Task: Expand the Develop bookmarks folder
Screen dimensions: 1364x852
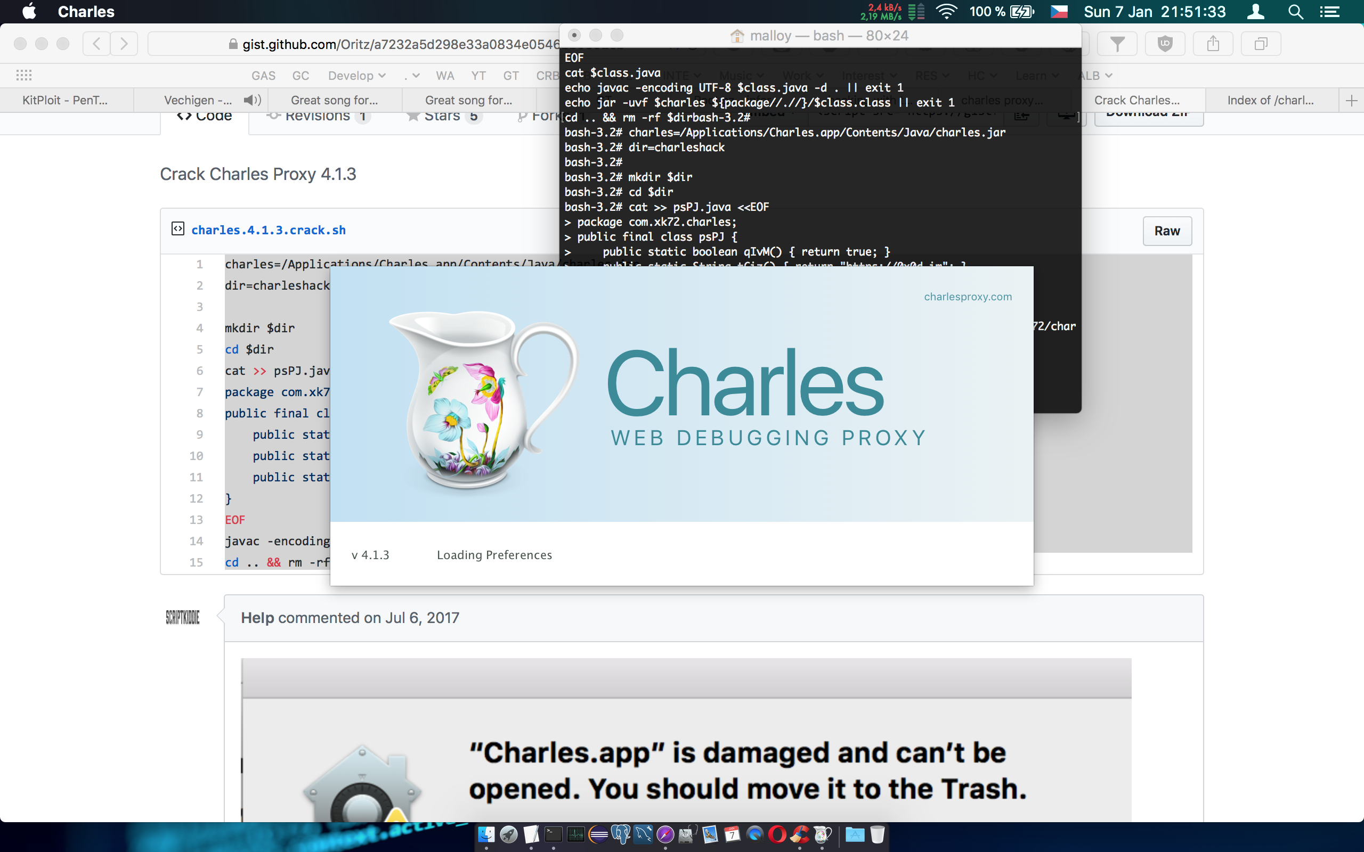Action: coord(357,76)
